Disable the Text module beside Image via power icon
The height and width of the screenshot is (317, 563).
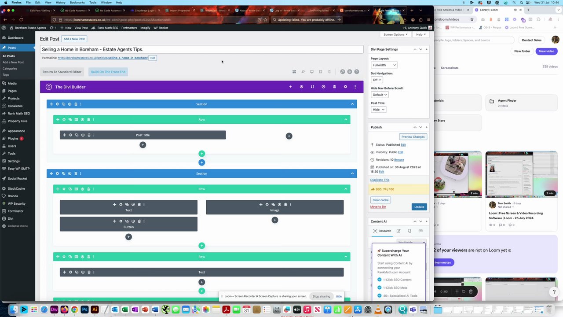[x=133, y=204]
